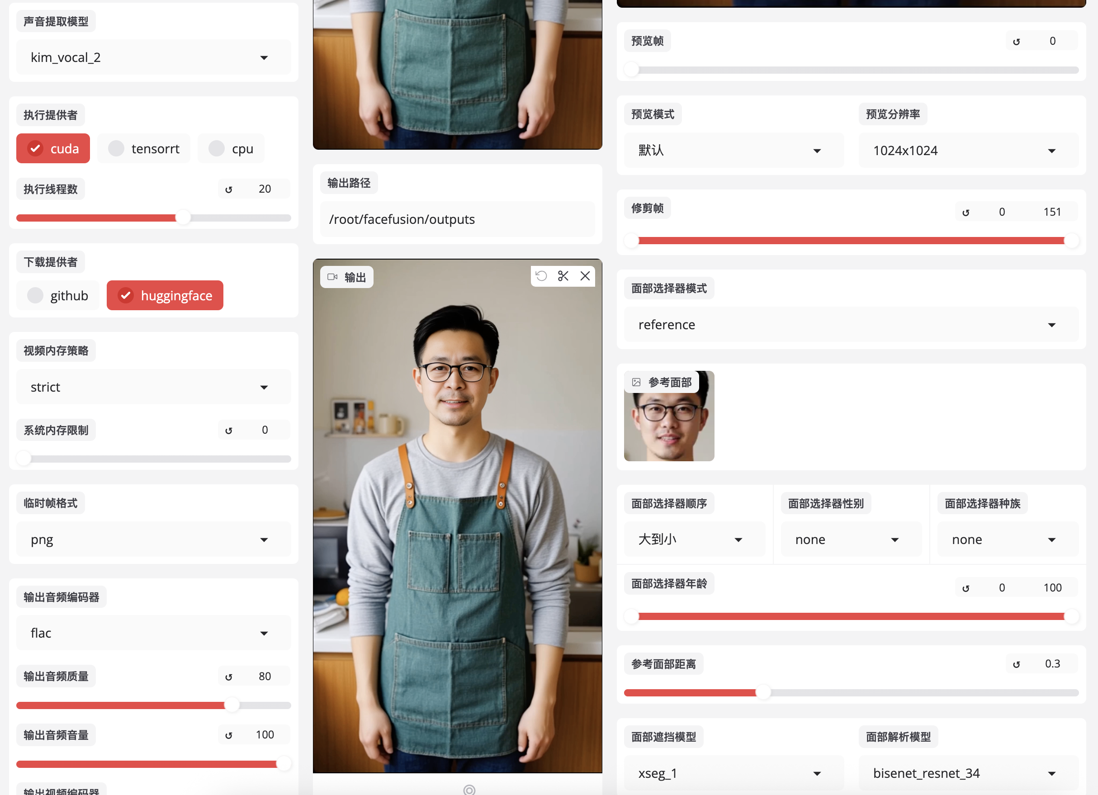This screenshot has width=1098, height=795.
Task: Click the 预览帧 slider track
Action: point(852,70)
